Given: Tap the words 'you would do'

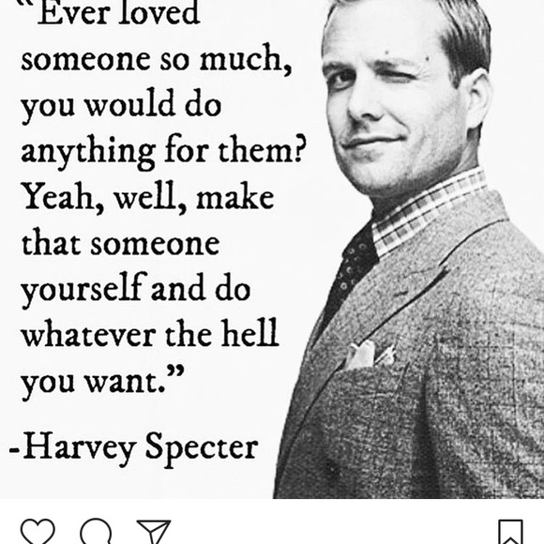Looking at the screenshot, I should coord(121,105).
